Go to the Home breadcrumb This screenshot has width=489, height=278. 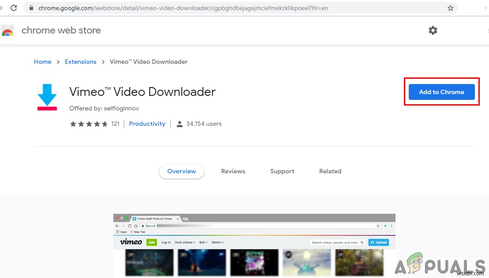coord(42,62)
